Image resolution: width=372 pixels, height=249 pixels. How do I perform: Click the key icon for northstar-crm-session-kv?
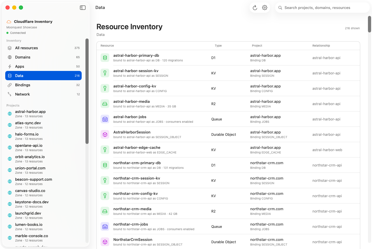coord(105,180)
